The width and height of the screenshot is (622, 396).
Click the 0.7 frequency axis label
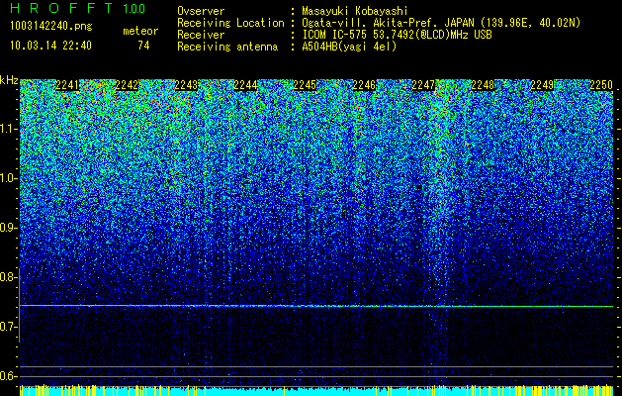pyautogui.click(x=7, y=327)
